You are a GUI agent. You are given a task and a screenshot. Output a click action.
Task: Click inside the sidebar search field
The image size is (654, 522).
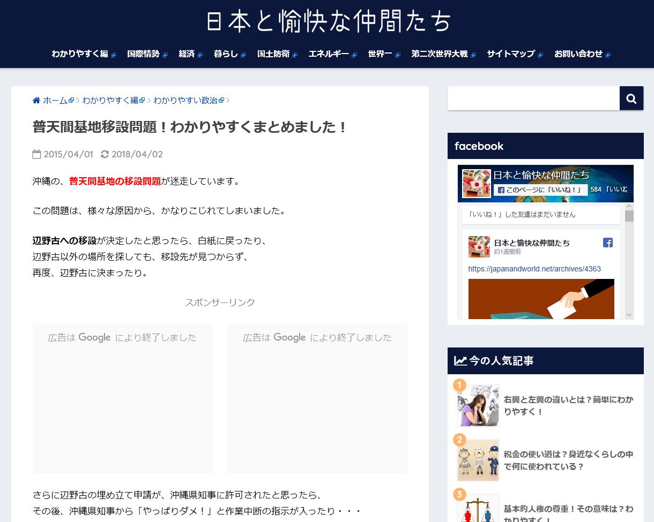click(533, 99)
